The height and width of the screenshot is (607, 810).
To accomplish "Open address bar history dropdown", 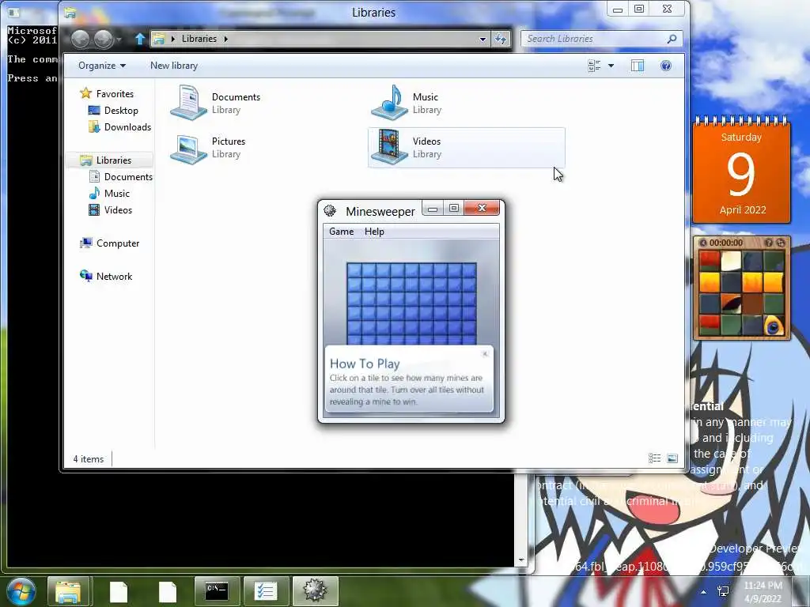I will (483, 40).
